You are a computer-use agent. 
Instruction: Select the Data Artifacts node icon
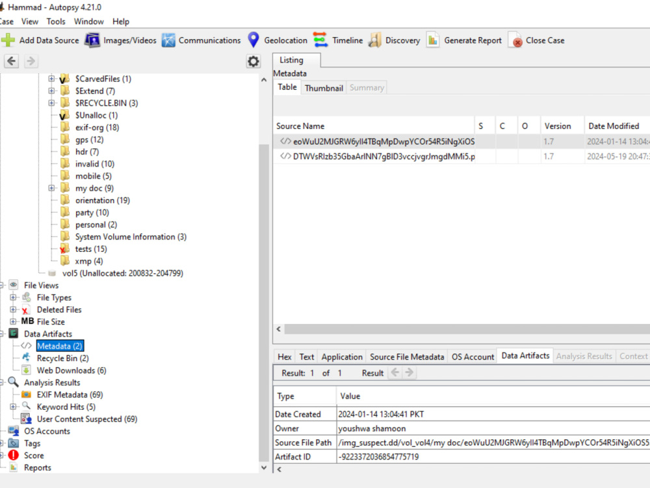click(14, 333)
